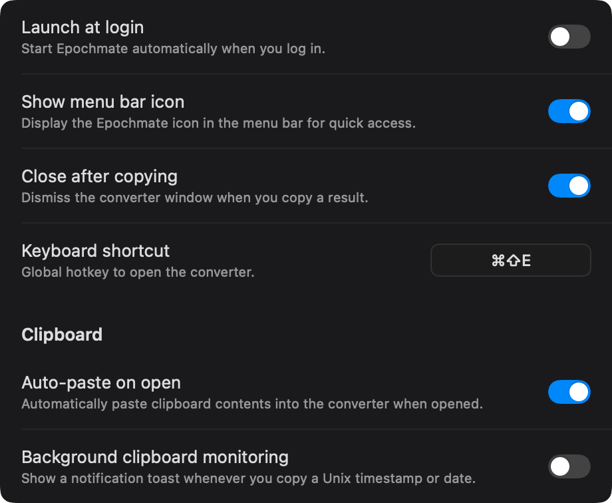Click the "Launch at login" label
Image resolution: width=612 pixels, height=503 pixels.
[x=82, y=27]
